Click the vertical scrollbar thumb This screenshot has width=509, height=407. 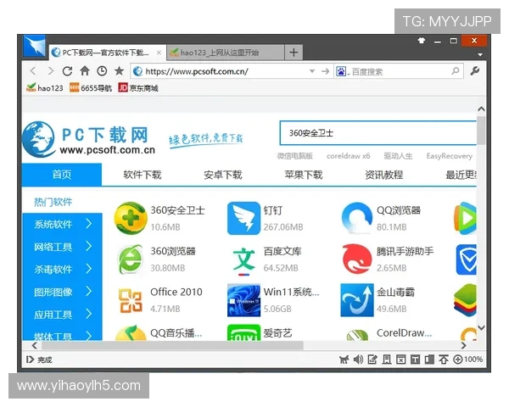(x=481, y=131)
